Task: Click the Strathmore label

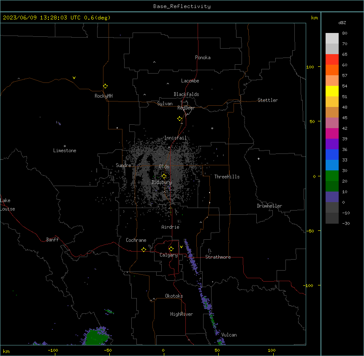Action: pyautogui.click(x=218, y=257)
